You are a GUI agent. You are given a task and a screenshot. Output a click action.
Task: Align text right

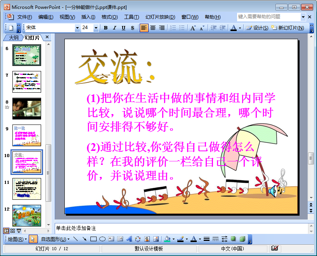point(162,28)
